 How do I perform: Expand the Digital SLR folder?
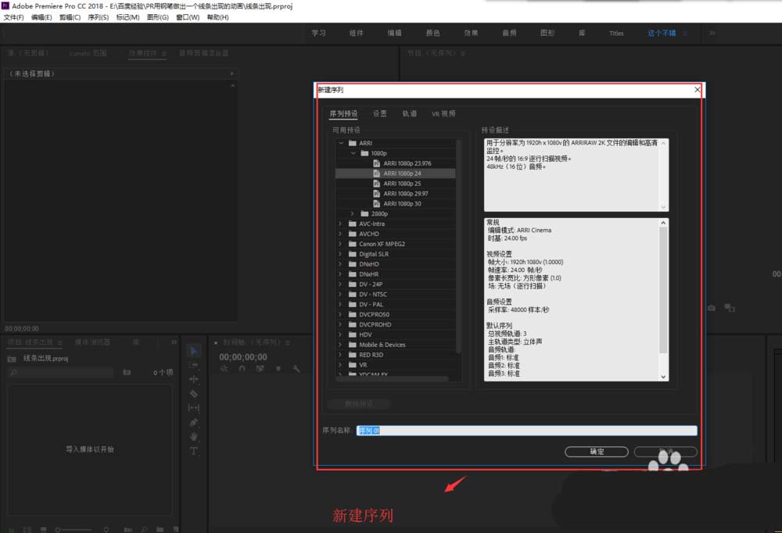pos(341,254)
